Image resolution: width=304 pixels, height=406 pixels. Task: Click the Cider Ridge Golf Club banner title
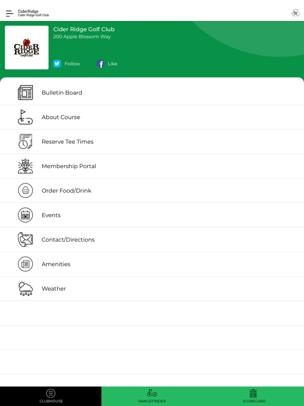click(x=84, y=29)
